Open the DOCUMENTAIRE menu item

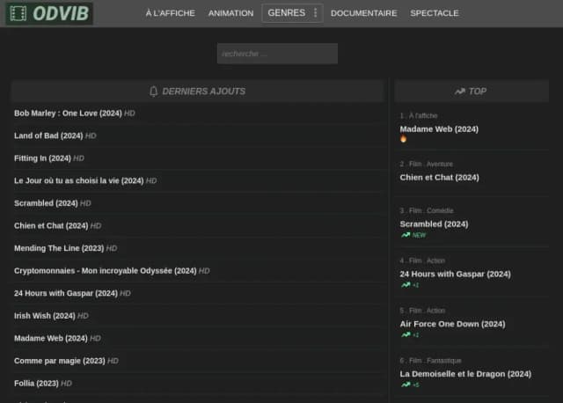tap(363, 13)
